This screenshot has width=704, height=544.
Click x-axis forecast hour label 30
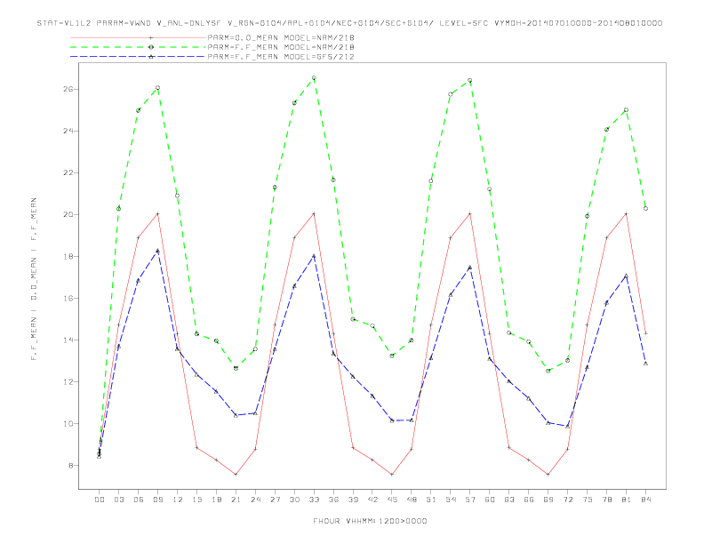coord(294,500)
